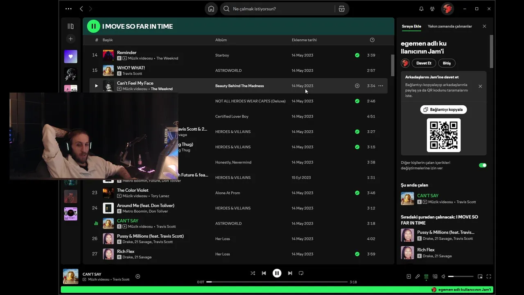Open the user profile avatar menu
The height and width of the screenshot is (295, 524).
[x=447, y=9]
